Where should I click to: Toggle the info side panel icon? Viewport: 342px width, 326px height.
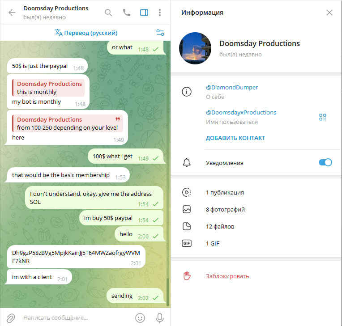point(144,13)
